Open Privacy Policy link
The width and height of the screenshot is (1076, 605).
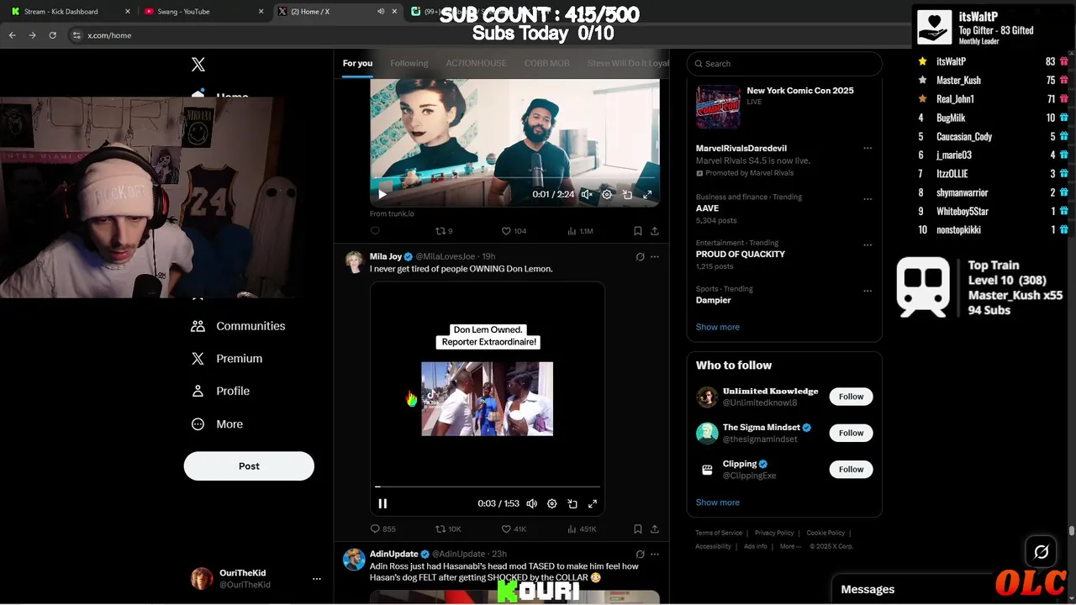click(x=774, y=533)
